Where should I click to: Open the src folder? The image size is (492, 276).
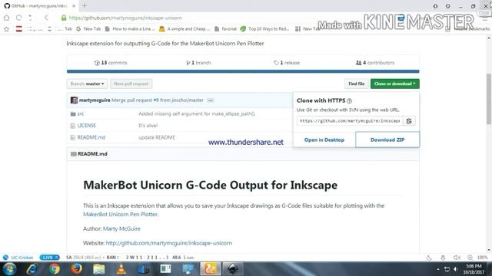pyautogui.click(x=81, y=113)
